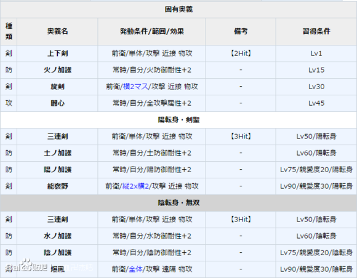357x278 pixels.
Task: Click the 習得条件 column header
Action: coord(316,31)
